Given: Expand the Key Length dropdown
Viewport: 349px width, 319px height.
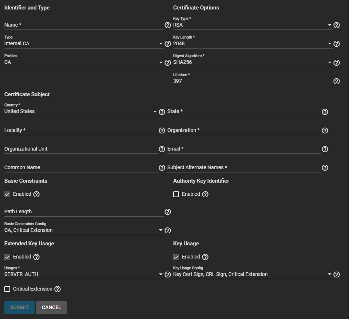Looking at the screenshot, I should pos(251,44).
